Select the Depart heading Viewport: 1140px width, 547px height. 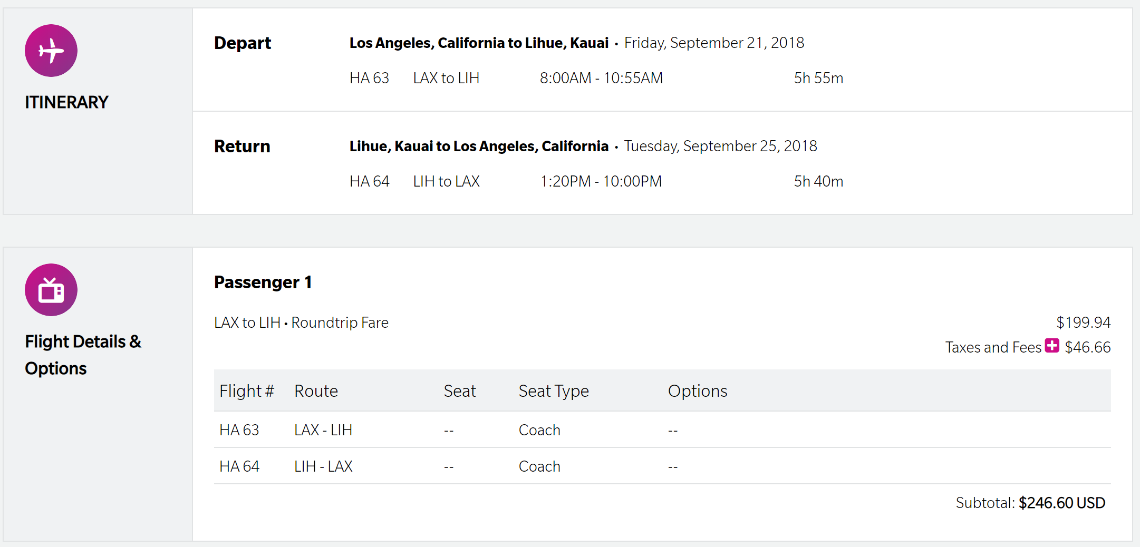click(243, 43)
